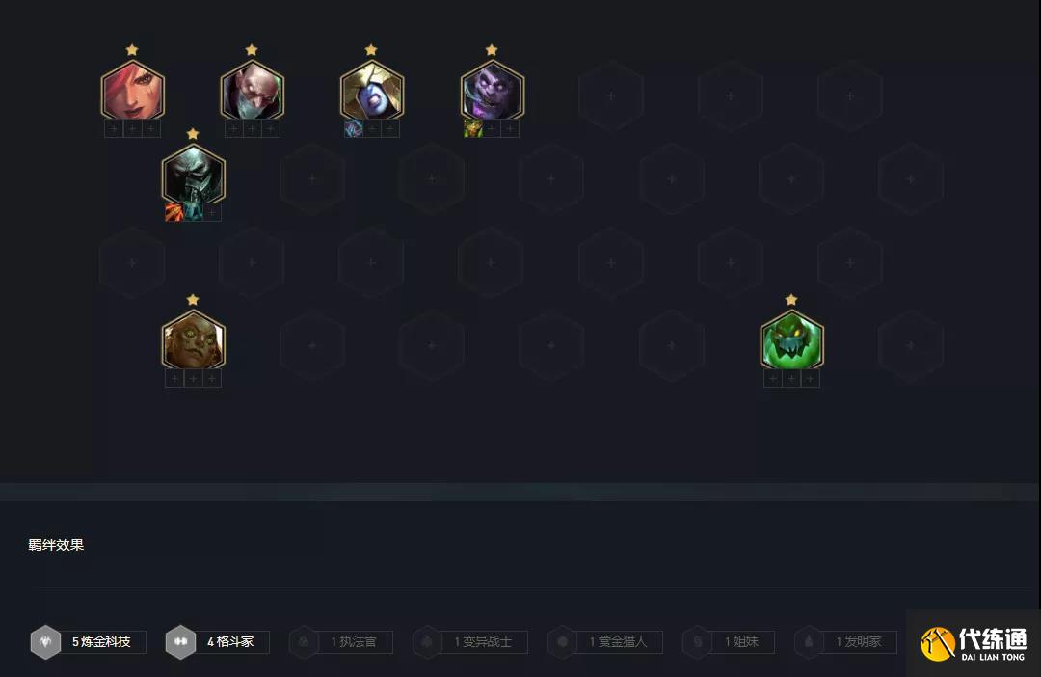Select the purple Dr. Mundo champion portrait

coord(492,91)
